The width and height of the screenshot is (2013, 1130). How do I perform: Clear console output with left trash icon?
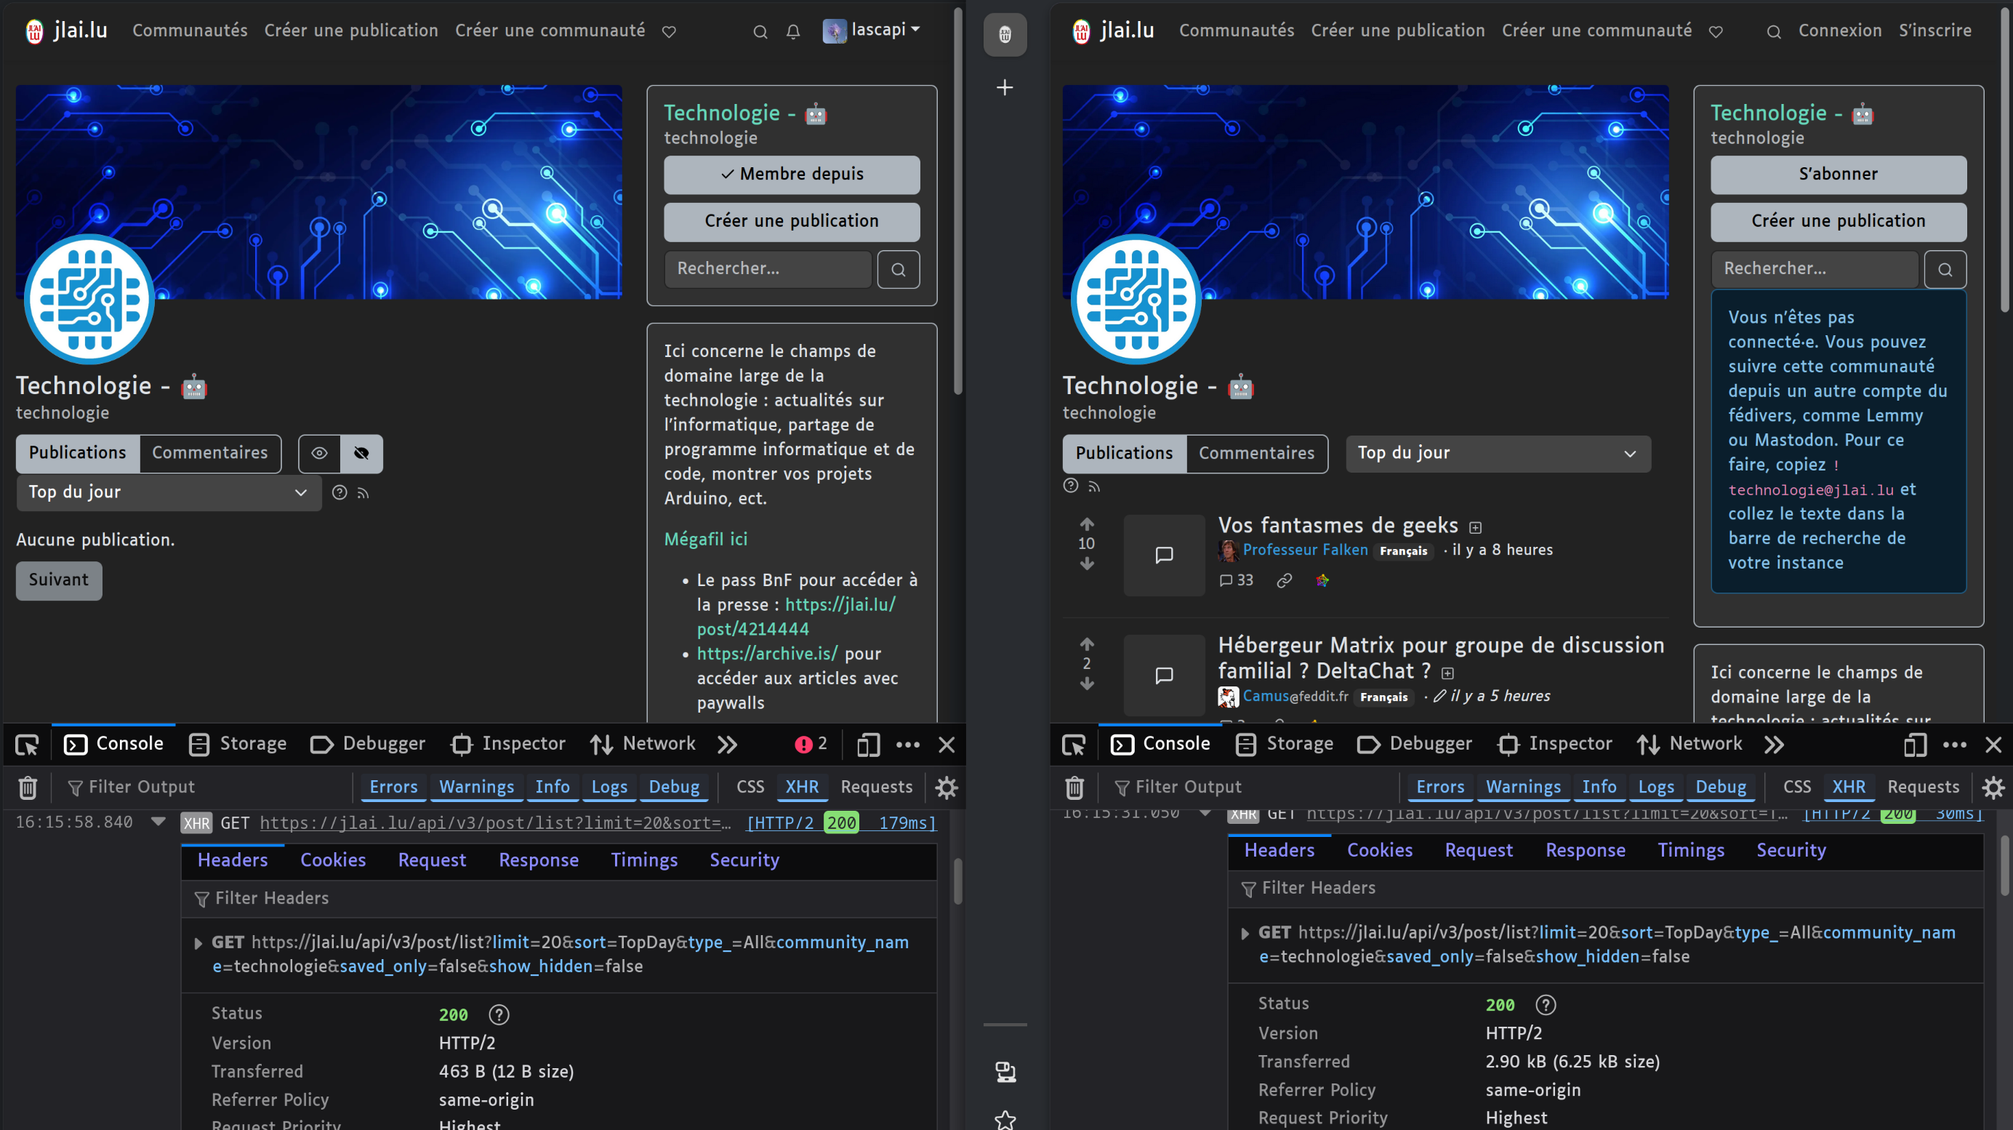(x=28, y=787)
